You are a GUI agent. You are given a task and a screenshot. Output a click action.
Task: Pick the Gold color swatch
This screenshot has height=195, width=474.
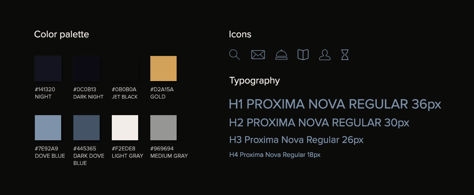(x=163, y=69)
